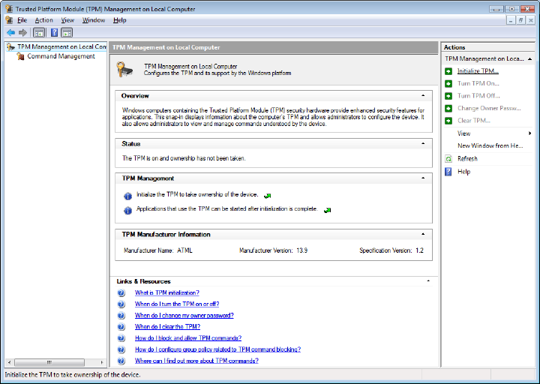Click the green icon beside Turn TPM Off

(x=448, y=96)
